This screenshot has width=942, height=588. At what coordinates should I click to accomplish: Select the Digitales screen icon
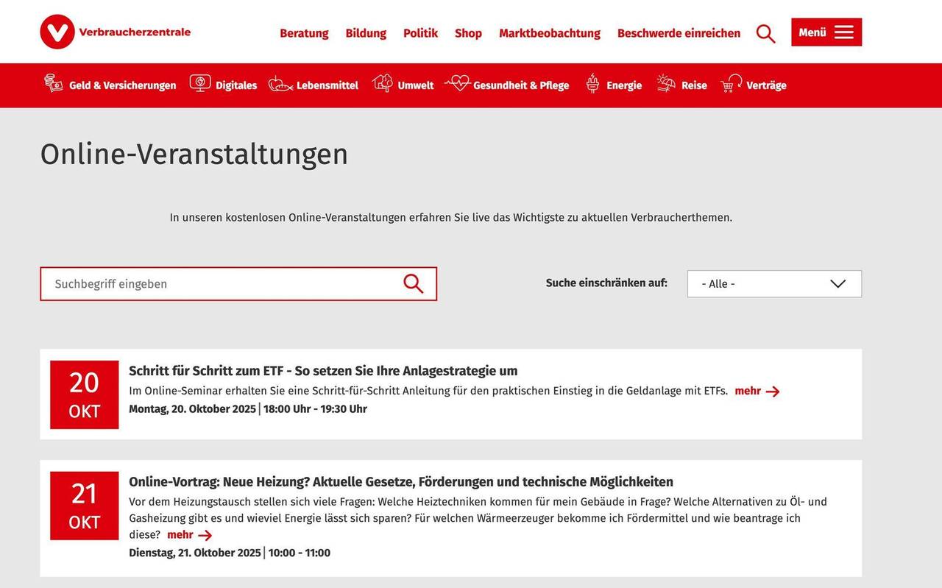pos(199,83)
